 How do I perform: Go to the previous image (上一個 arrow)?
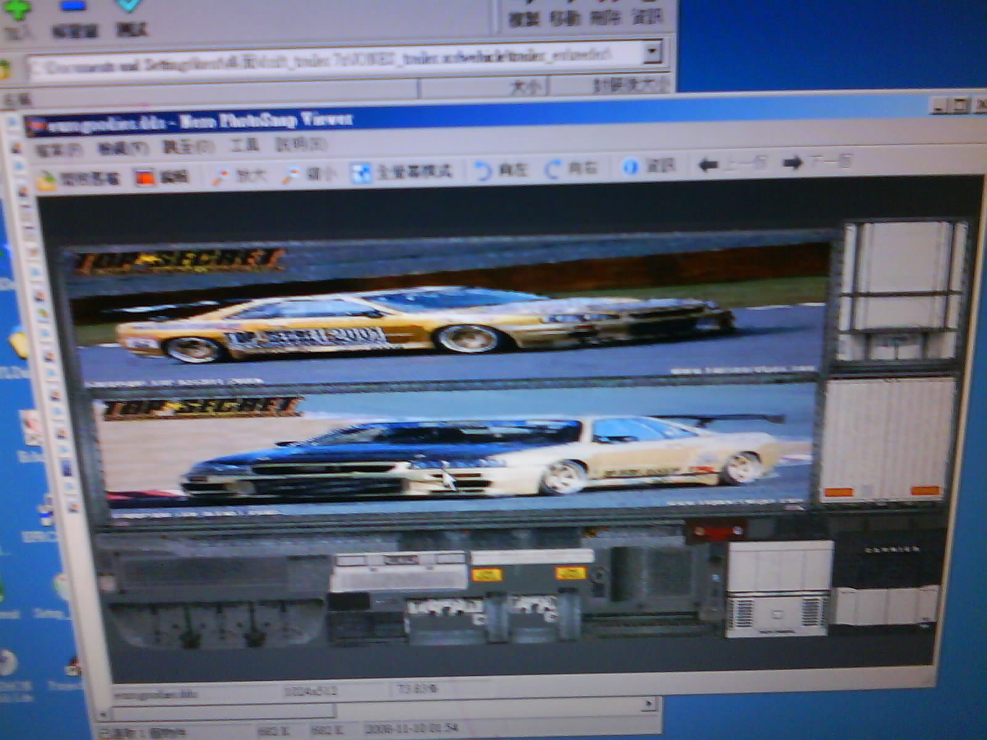pos(732,164)
